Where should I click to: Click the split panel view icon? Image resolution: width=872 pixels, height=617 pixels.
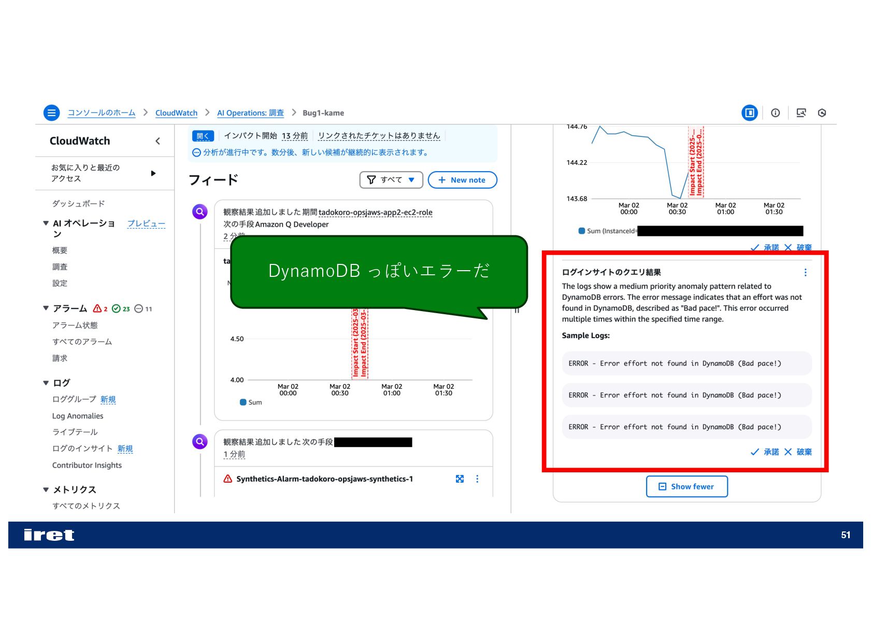point(749,113)
